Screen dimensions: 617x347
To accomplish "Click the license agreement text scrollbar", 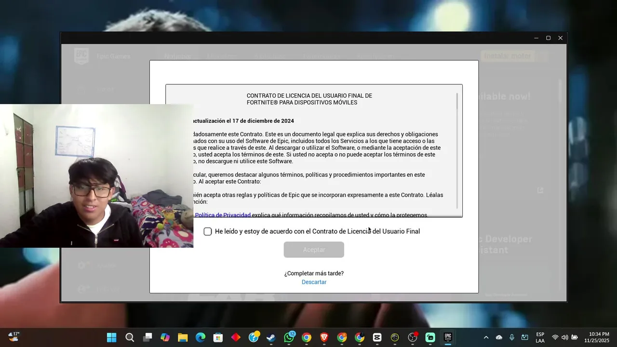I will [x=457, y=150].
